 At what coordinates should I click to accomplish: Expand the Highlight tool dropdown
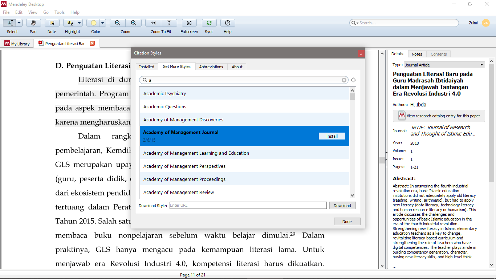click(80, 23)
